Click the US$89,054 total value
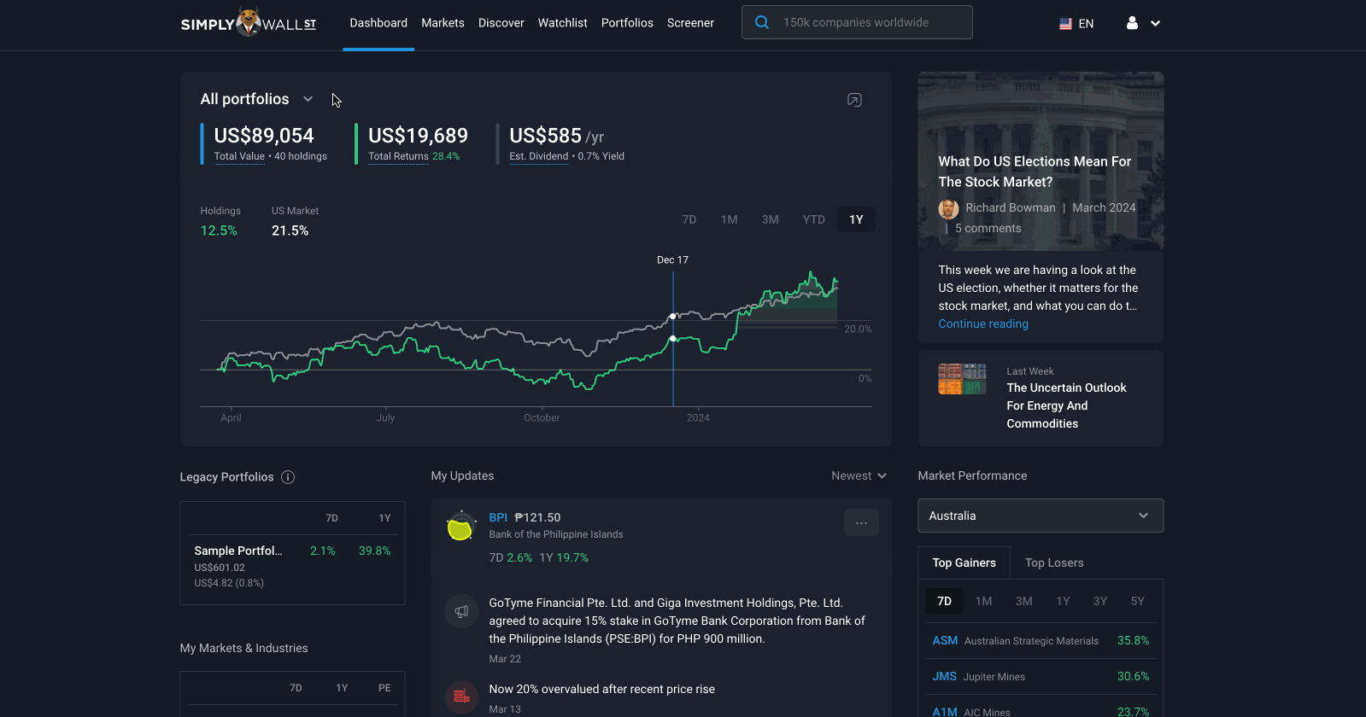 pyautogui.click(x=264, y=135)
